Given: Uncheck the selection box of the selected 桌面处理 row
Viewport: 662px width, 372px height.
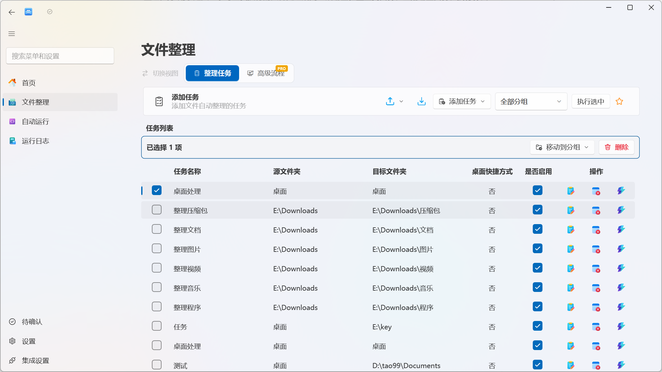Looking at the screenshot, I should (157, 190).
